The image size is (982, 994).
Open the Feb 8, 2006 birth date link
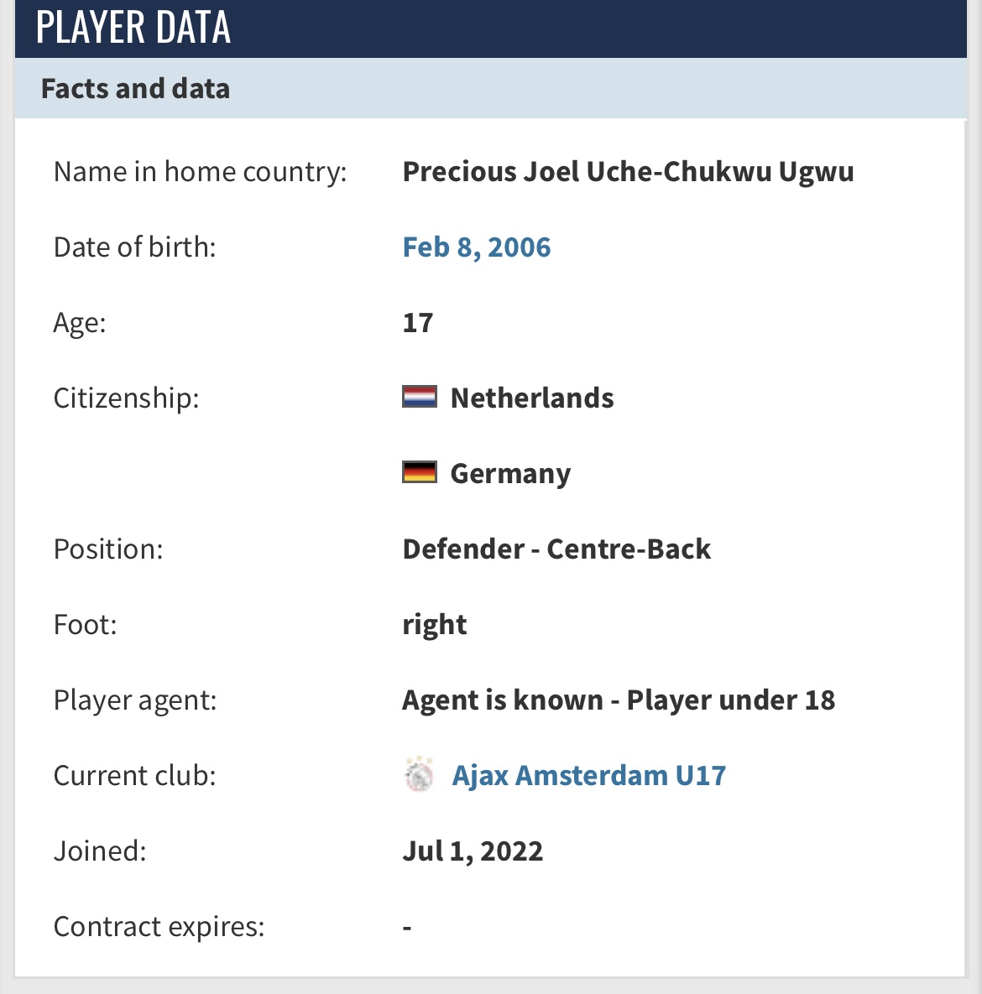click(477, 247)
